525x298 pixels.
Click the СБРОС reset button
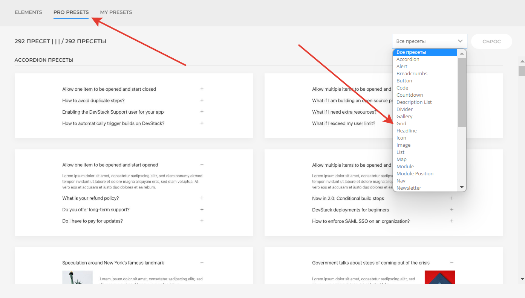point(491,41)
